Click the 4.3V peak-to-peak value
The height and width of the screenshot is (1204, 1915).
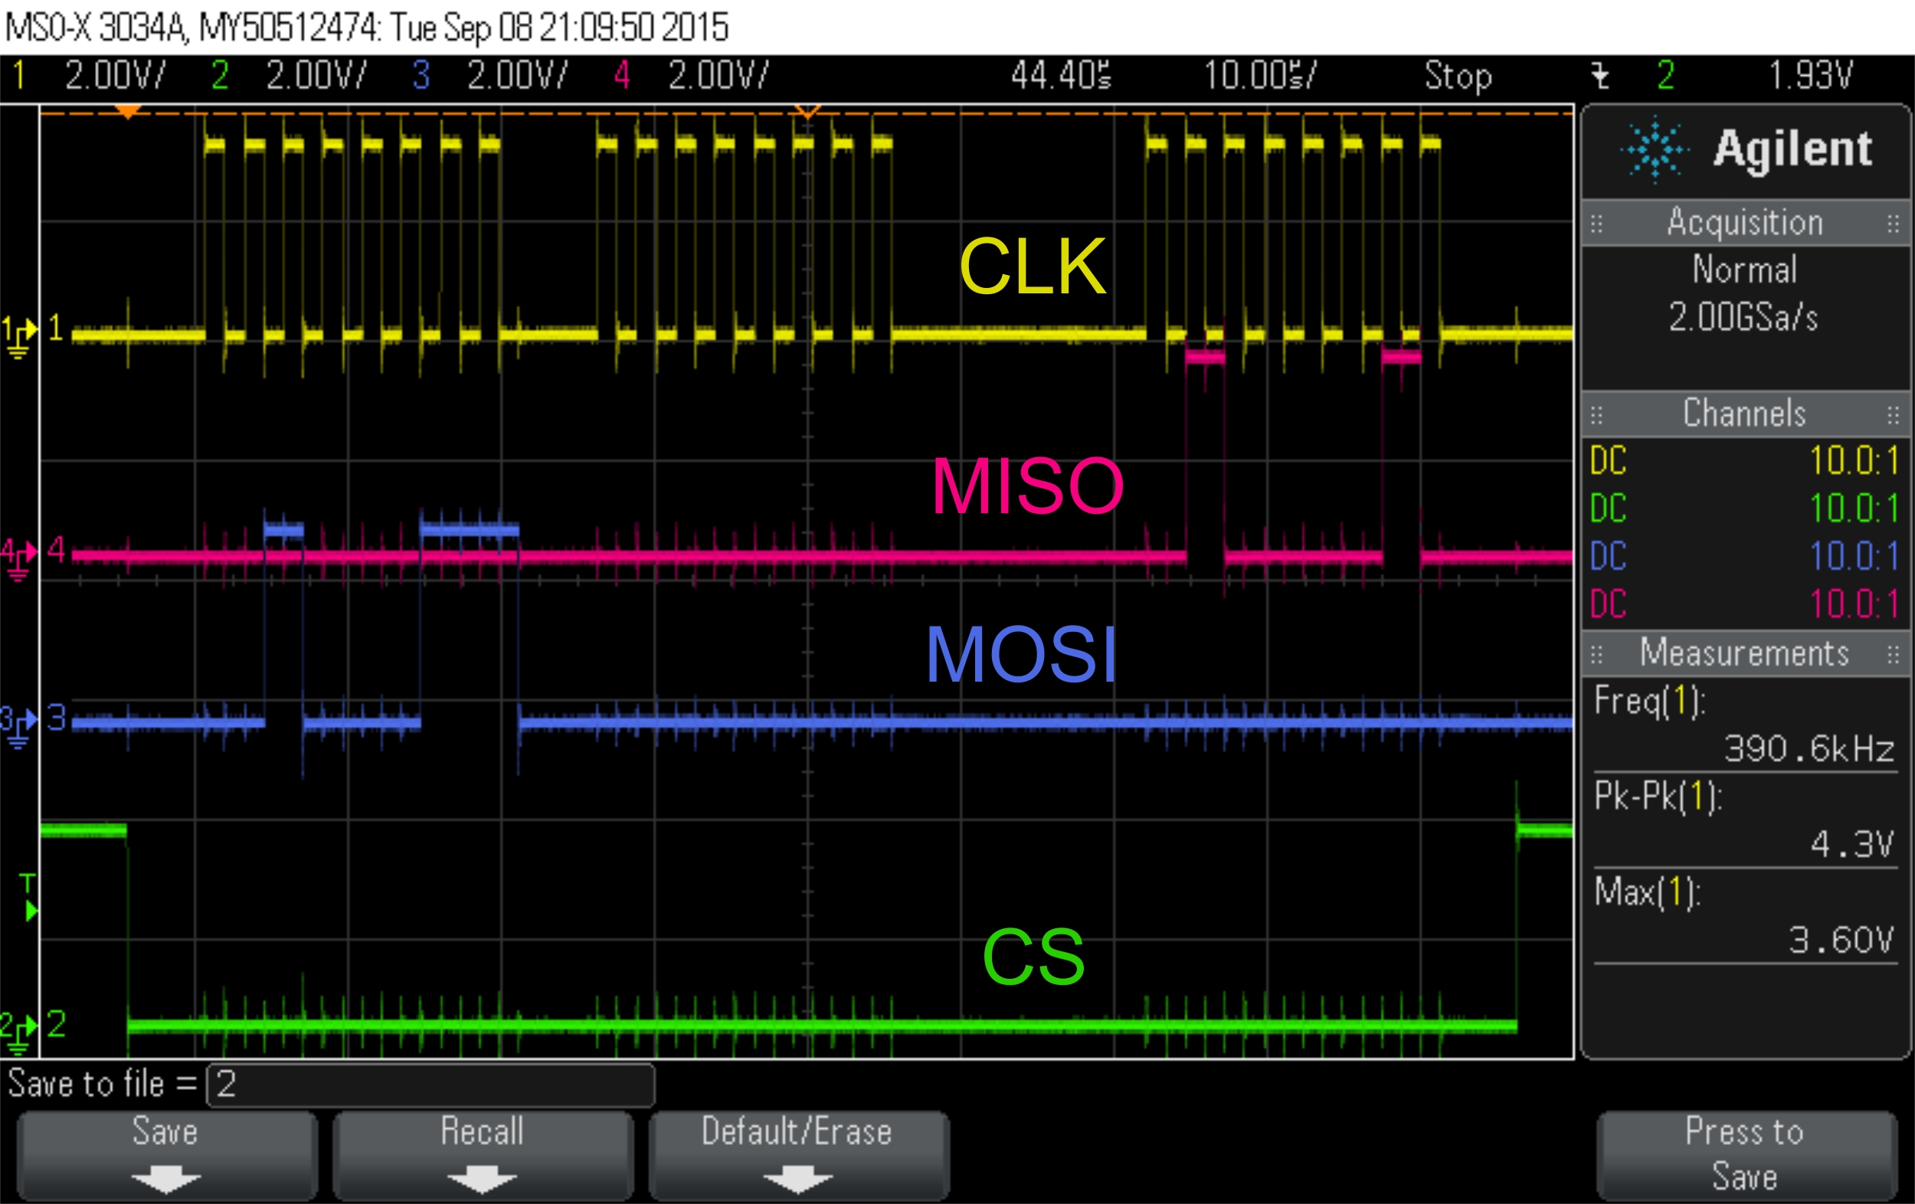1853,845
